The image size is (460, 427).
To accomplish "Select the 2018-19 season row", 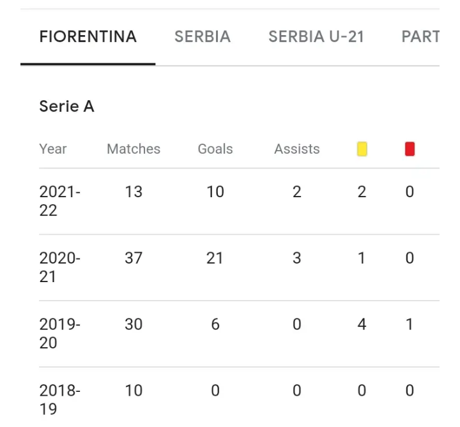I will (x=239, y=397).
